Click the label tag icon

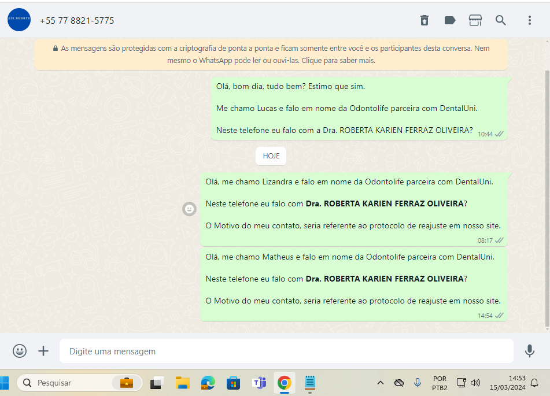(450, 20)
